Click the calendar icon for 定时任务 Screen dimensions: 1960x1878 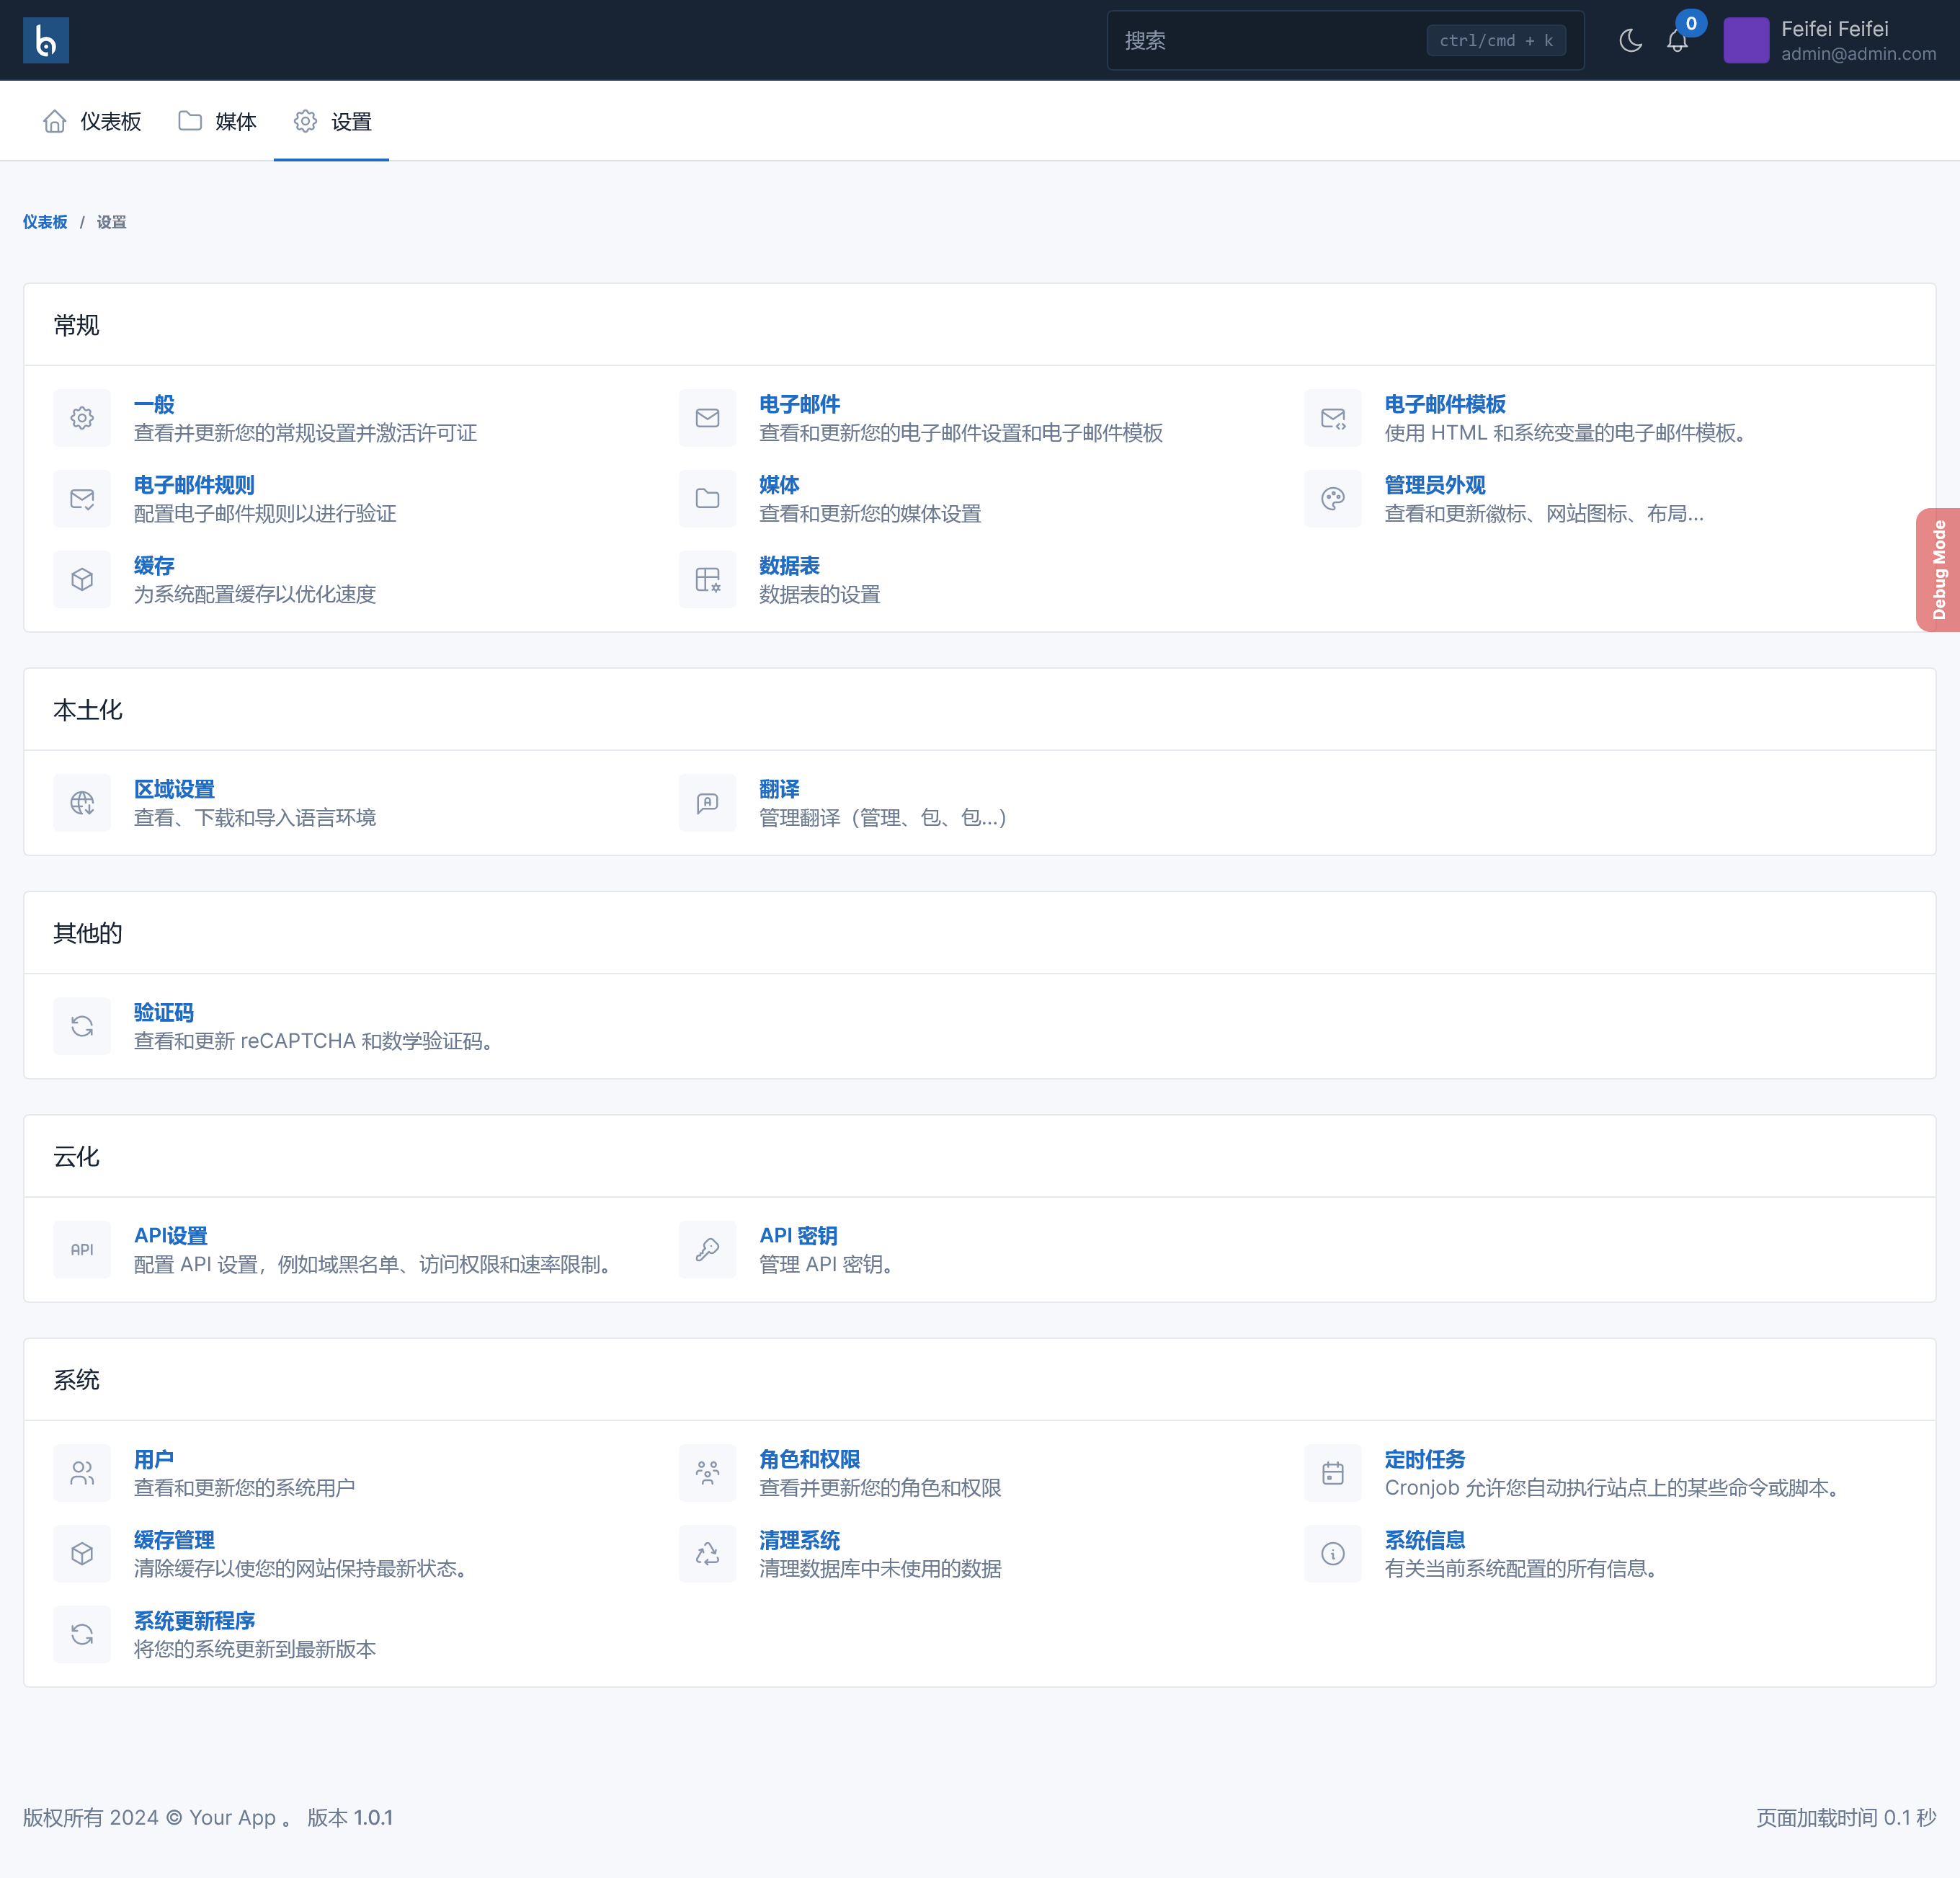pos(1333,1472)
